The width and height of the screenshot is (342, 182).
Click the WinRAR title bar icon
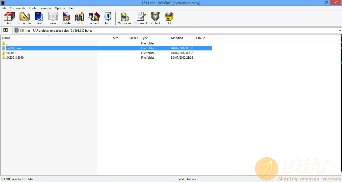(3, 3)
